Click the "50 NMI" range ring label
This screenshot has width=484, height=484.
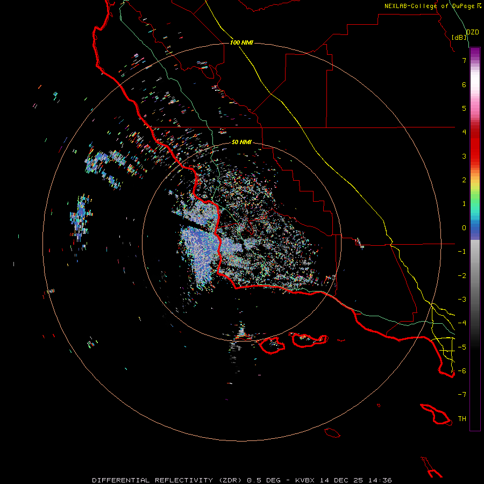241,142
